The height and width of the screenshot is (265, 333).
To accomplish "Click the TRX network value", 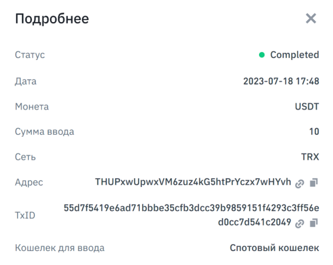I will (310, 157).
